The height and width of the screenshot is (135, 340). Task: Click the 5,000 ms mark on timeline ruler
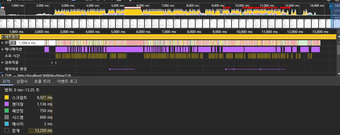tap(117, 32)
